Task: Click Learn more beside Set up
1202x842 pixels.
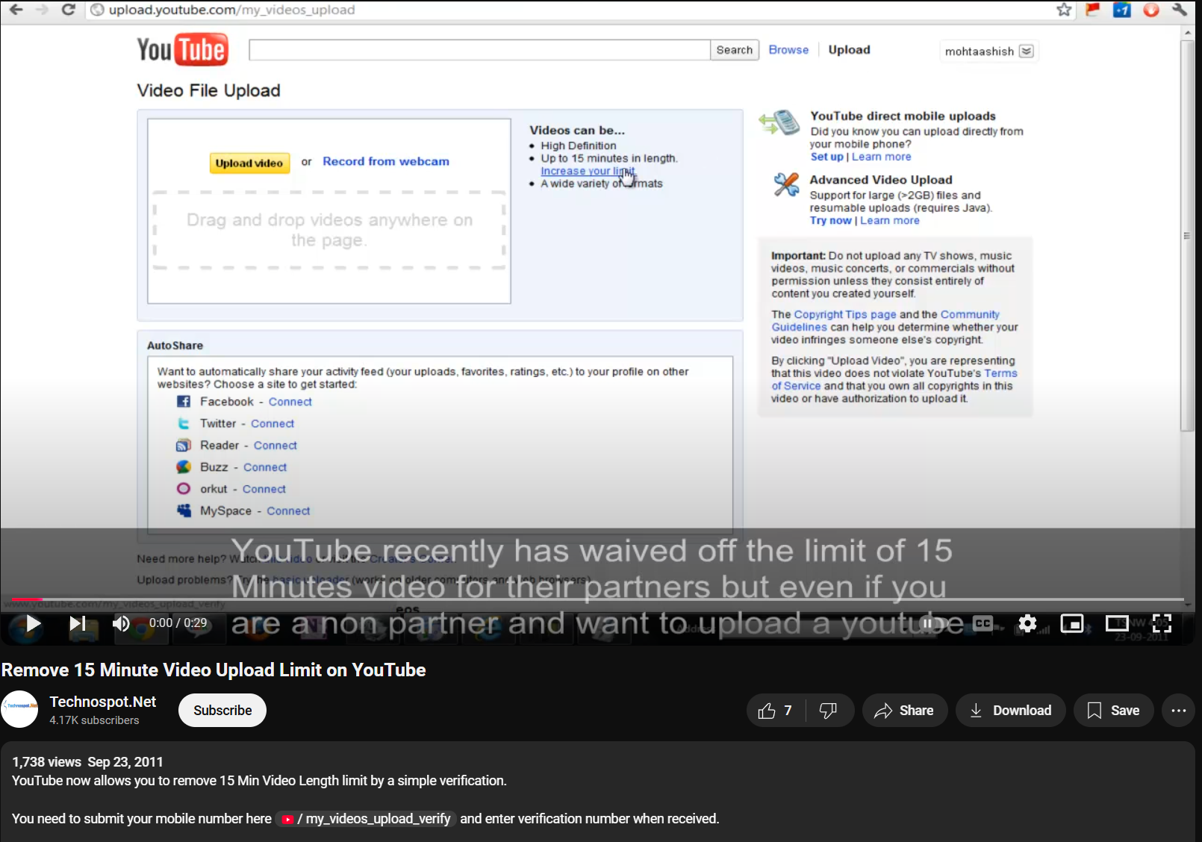Action: [x=882, y=157]
